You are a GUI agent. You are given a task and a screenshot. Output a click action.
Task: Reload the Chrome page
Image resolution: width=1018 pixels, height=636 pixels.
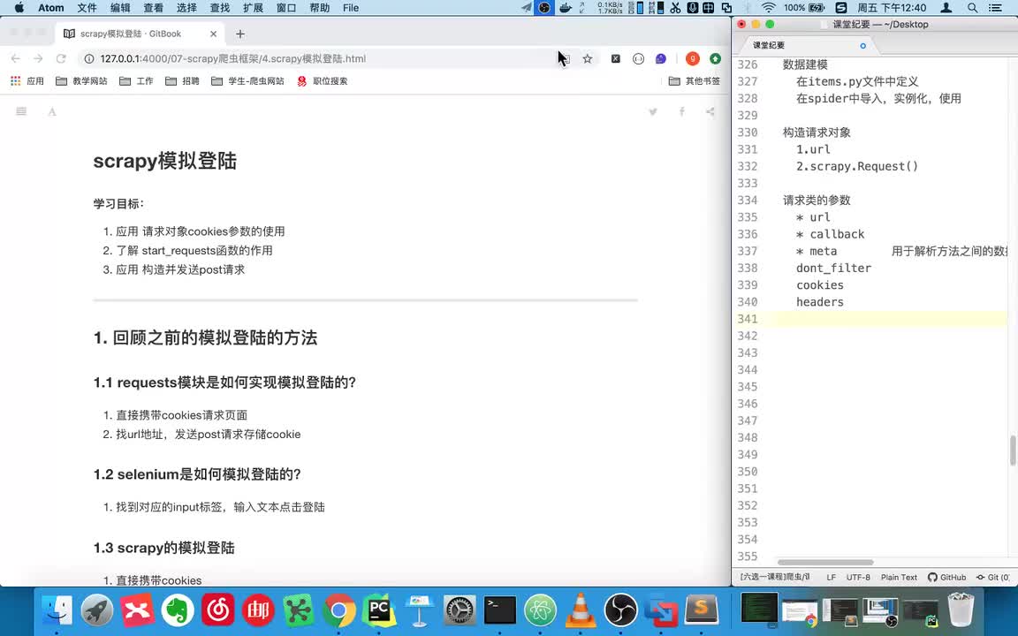click(61, 58)
